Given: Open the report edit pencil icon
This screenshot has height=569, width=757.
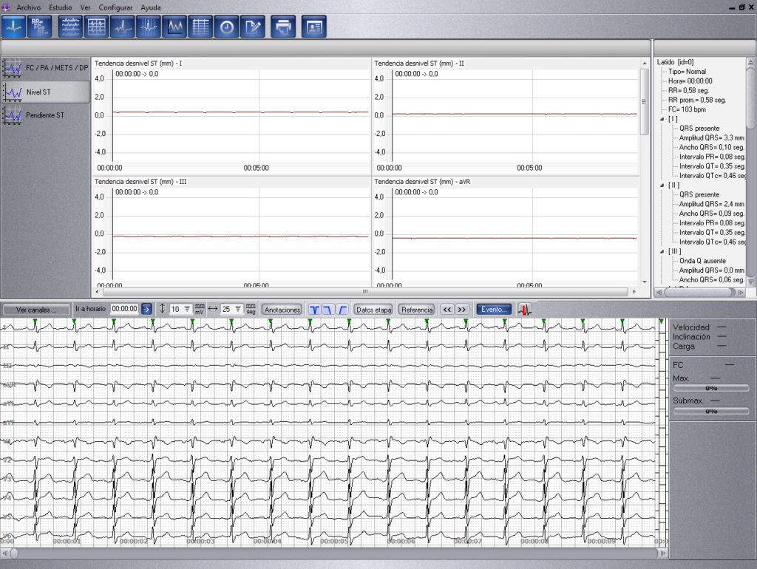Looking at the screenshot, I should [253, 27].
